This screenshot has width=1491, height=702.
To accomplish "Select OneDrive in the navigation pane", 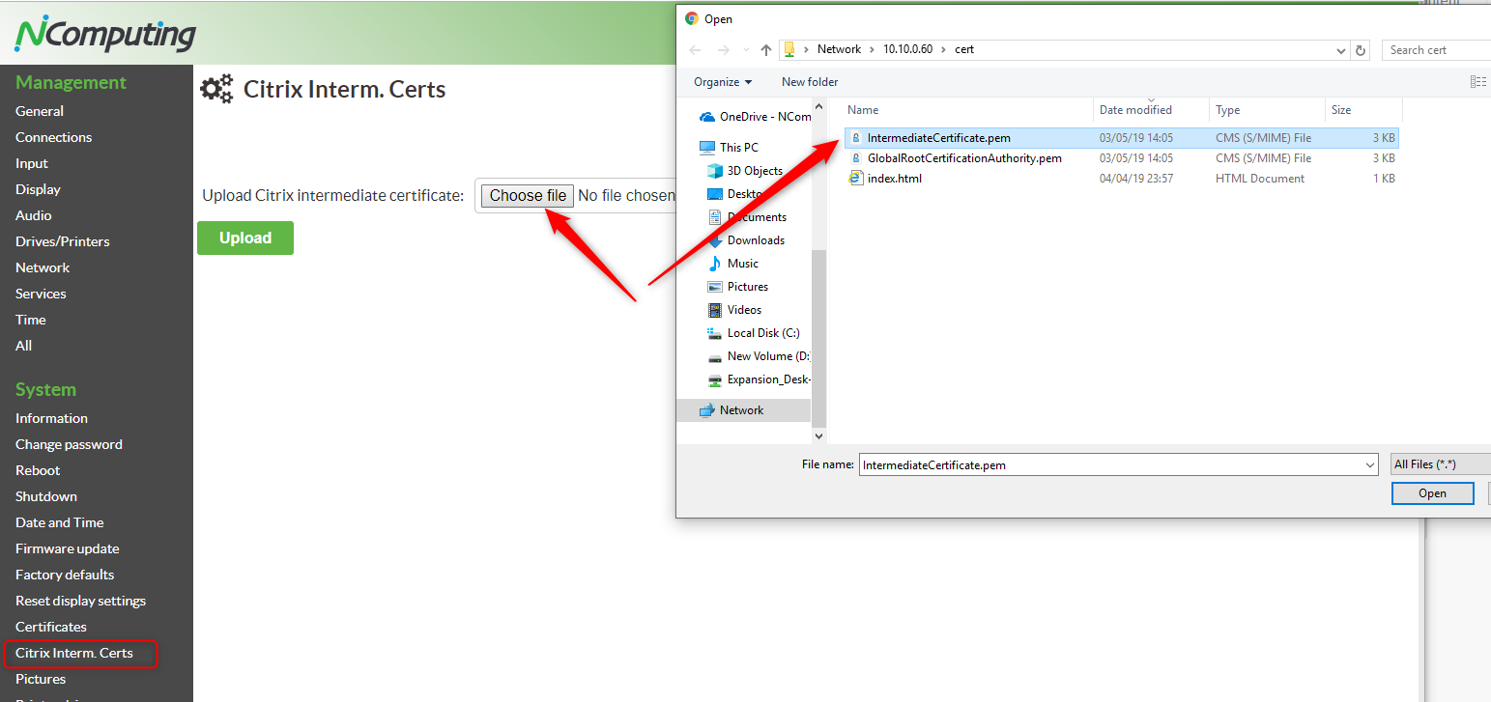I will [756, 117].
